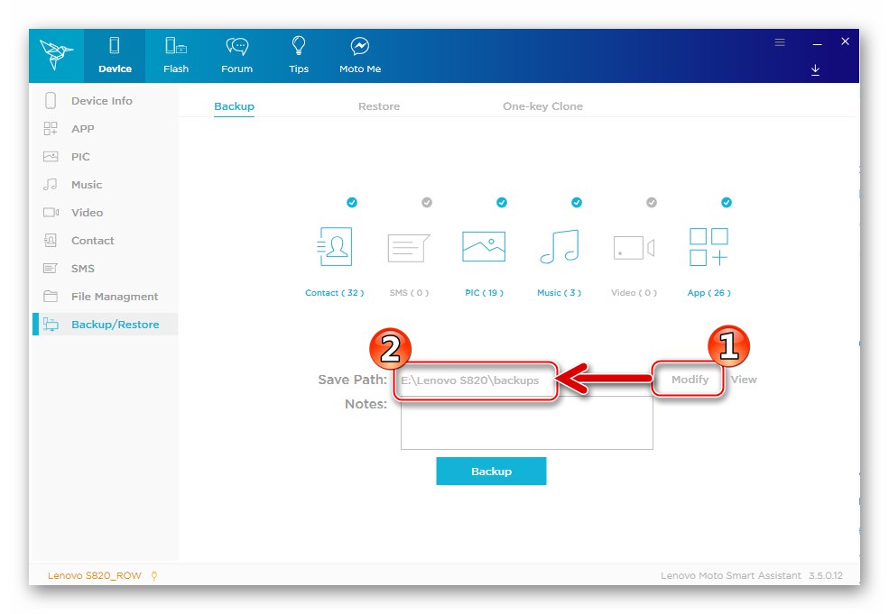Select PIC in the sidebar
889x614 pixels.
106,157
